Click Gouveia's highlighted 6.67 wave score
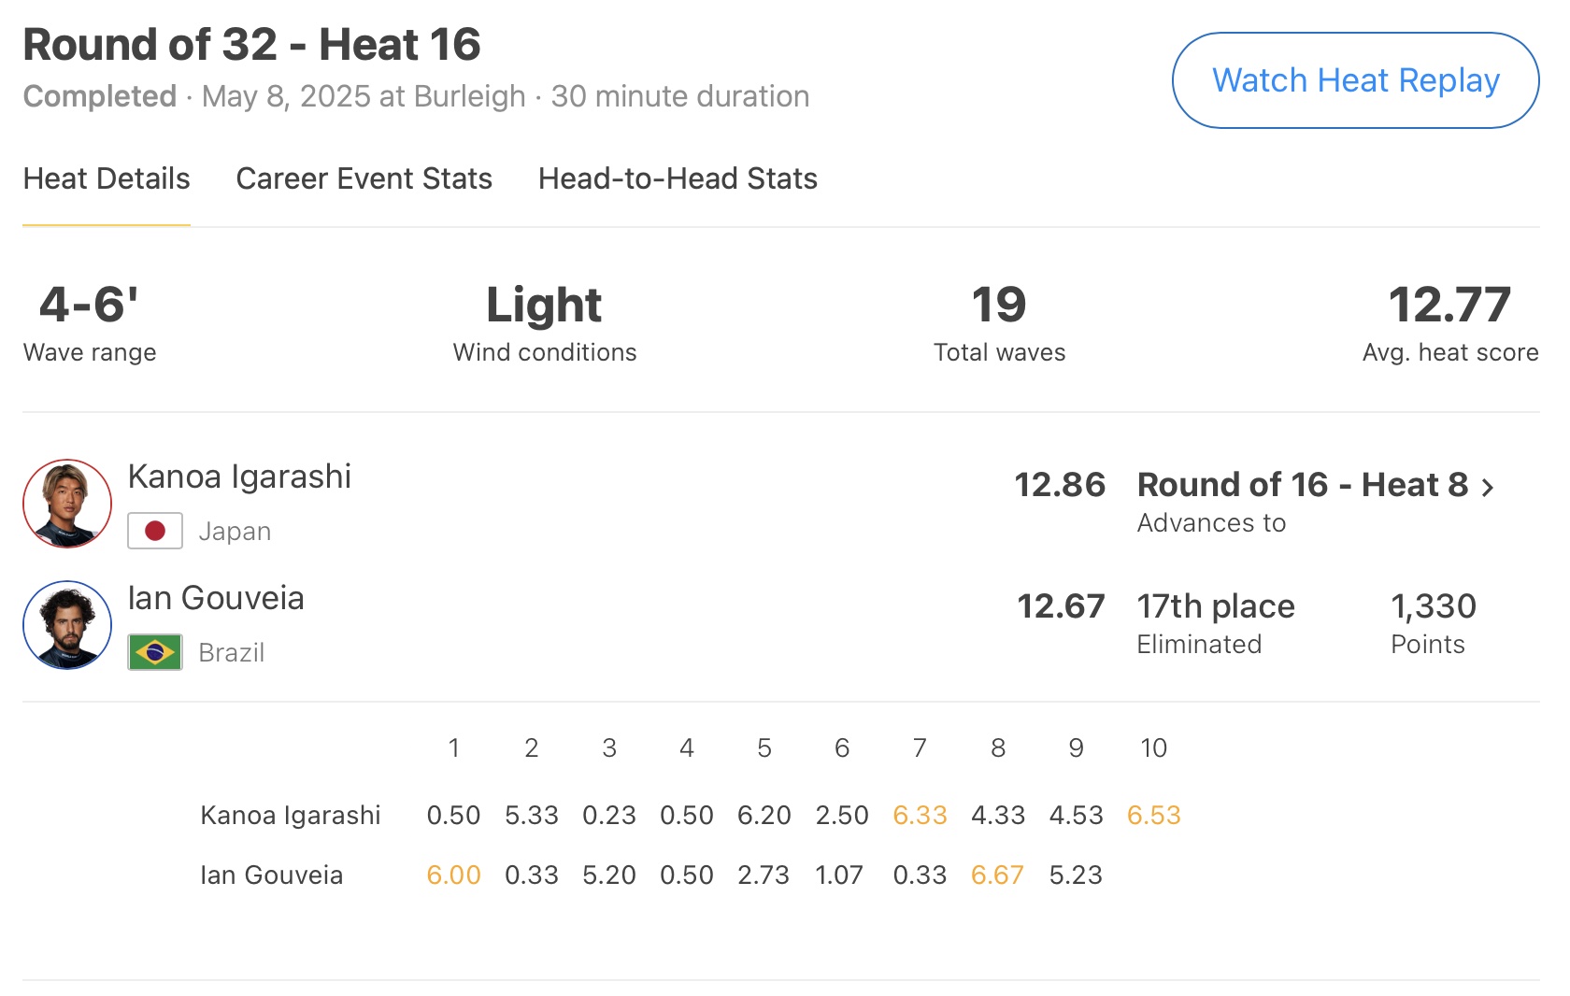The width and height of the screenshot is (1570, 996). 997,875
